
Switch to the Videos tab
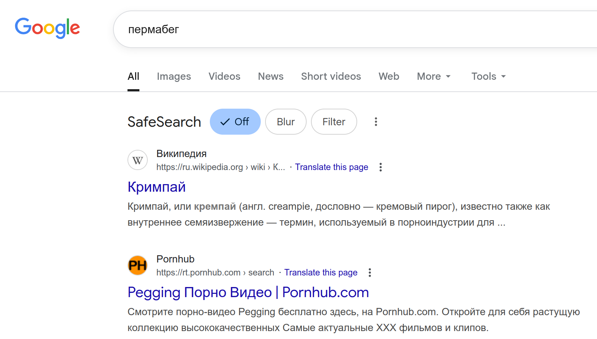tap(224, 76)
